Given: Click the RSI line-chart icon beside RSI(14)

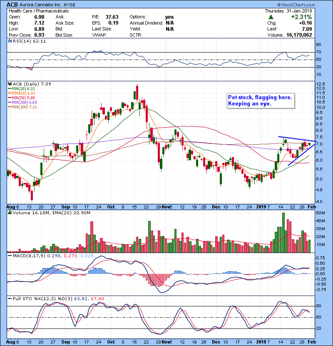Looking at the screenshot, I should 10,41.
